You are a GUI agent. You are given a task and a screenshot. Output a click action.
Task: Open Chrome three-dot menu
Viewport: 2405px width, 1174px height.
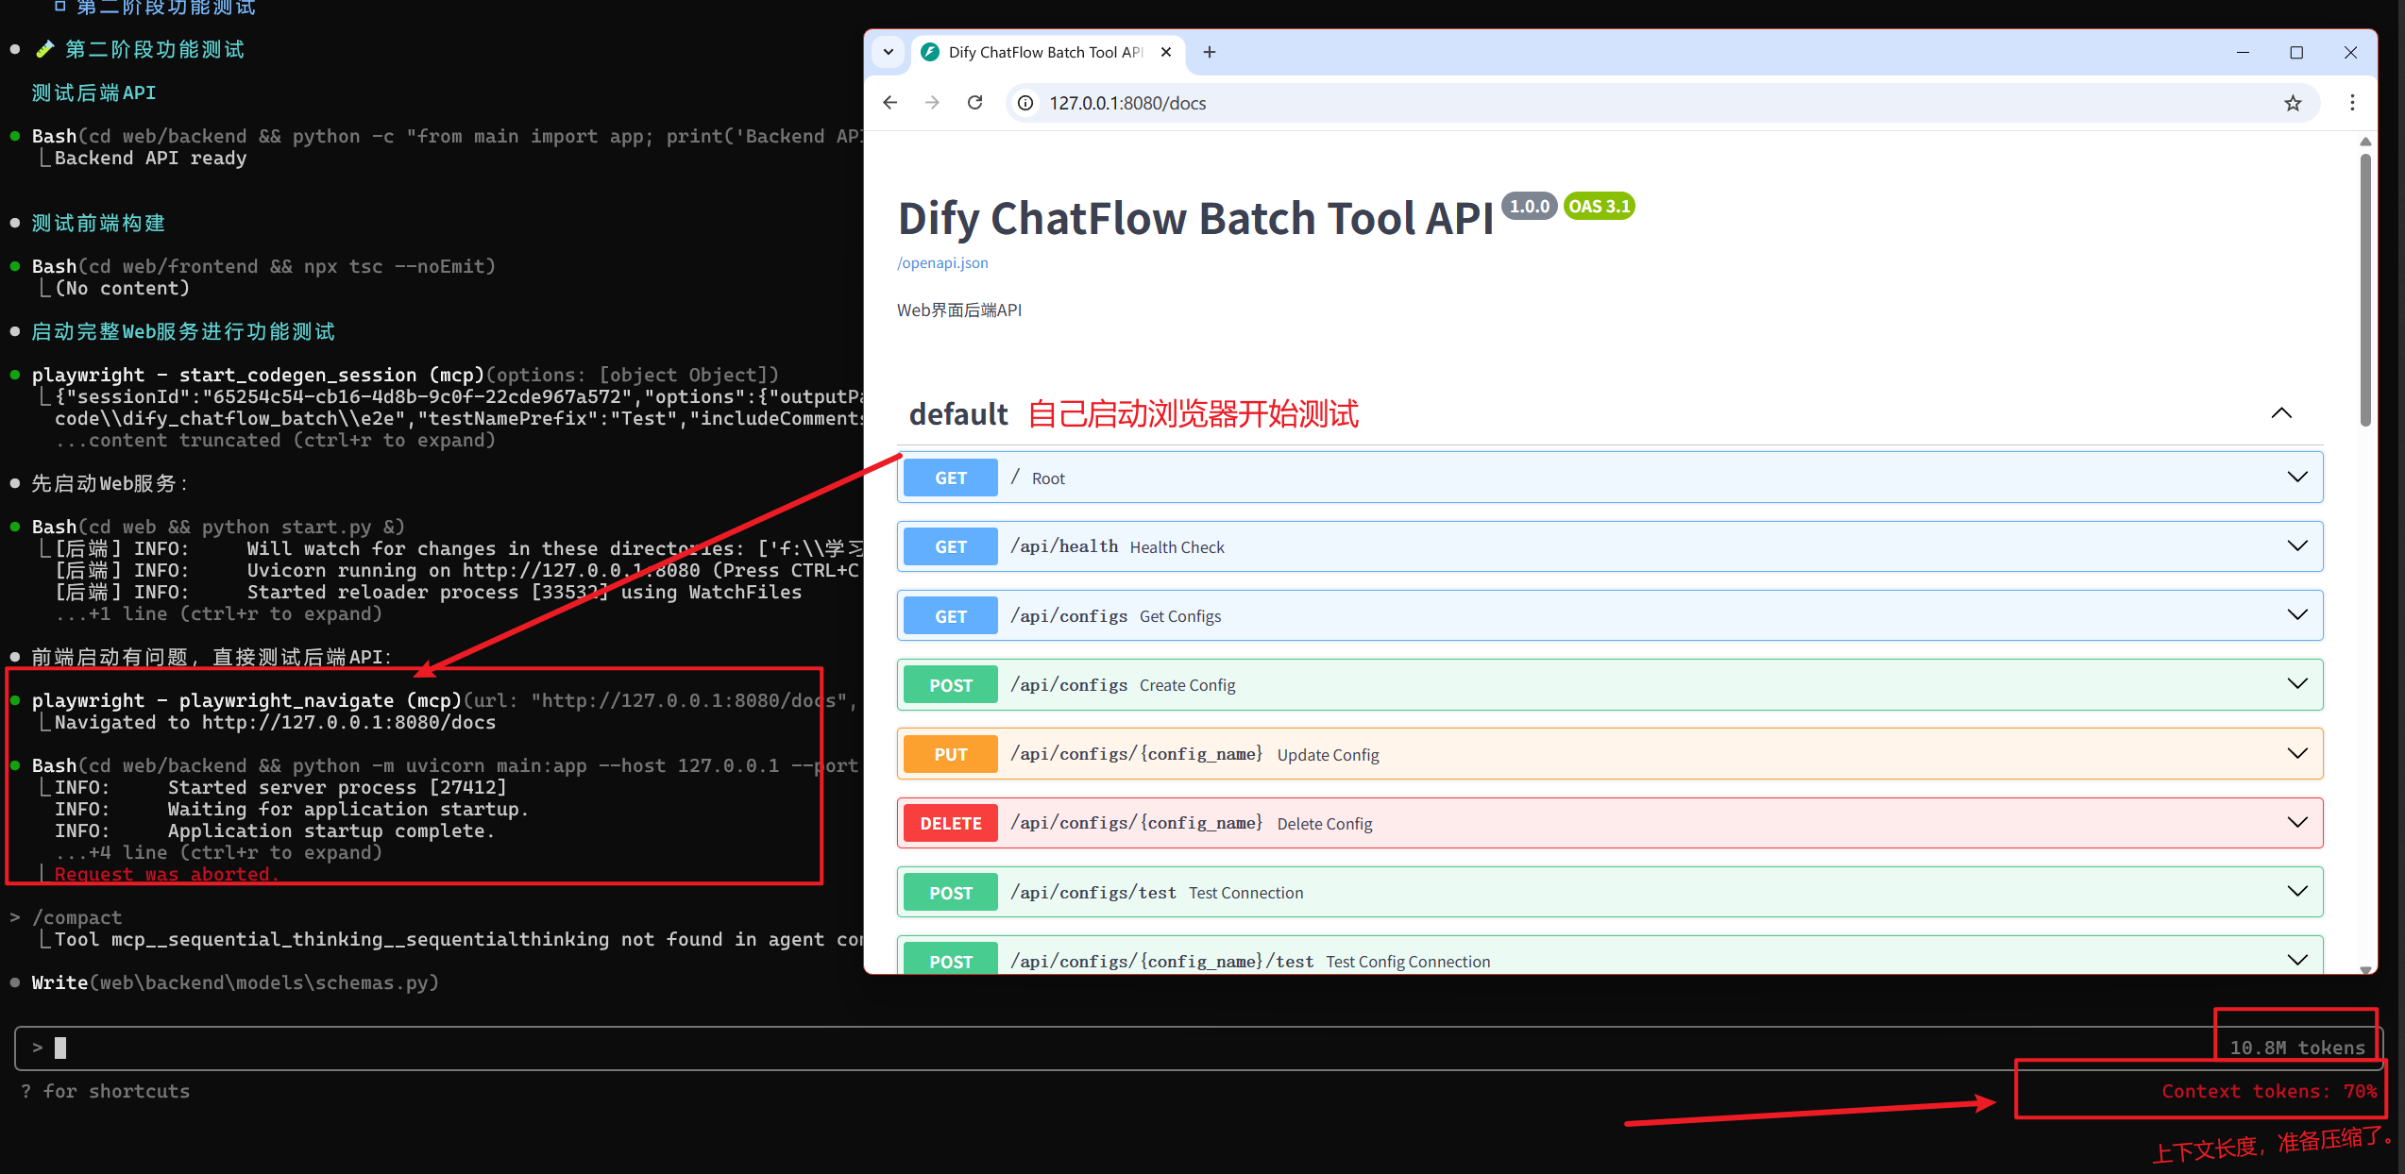point(2352,103)
